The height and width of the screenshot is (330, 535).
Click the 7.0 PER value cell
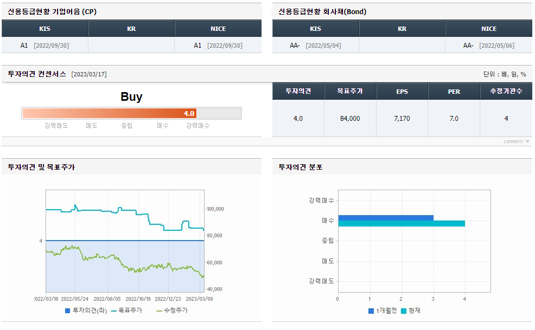pyautogui.click(x=454, y=118)
